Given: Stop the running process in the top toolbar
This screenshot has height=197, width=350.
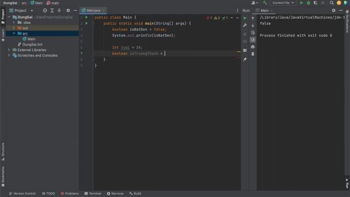Looking at the screenshot, I should coord(323,3).
